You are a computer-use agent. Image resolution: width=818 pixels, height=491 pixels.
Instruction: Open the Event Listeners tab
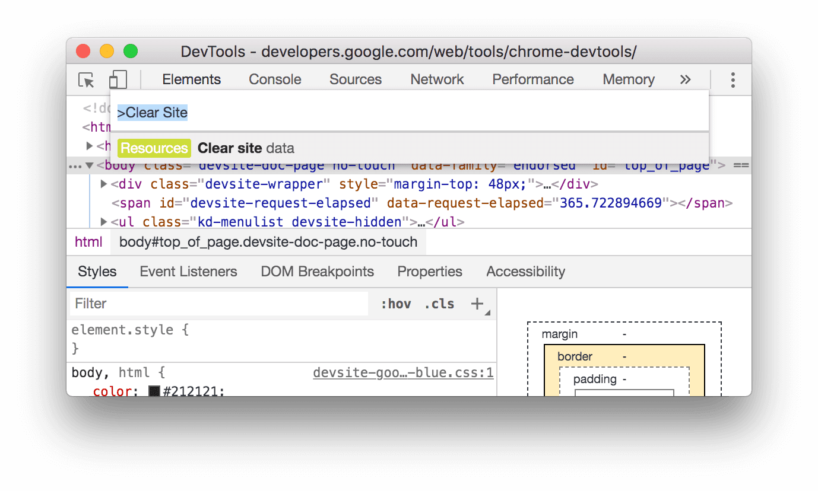click(188, 271)
